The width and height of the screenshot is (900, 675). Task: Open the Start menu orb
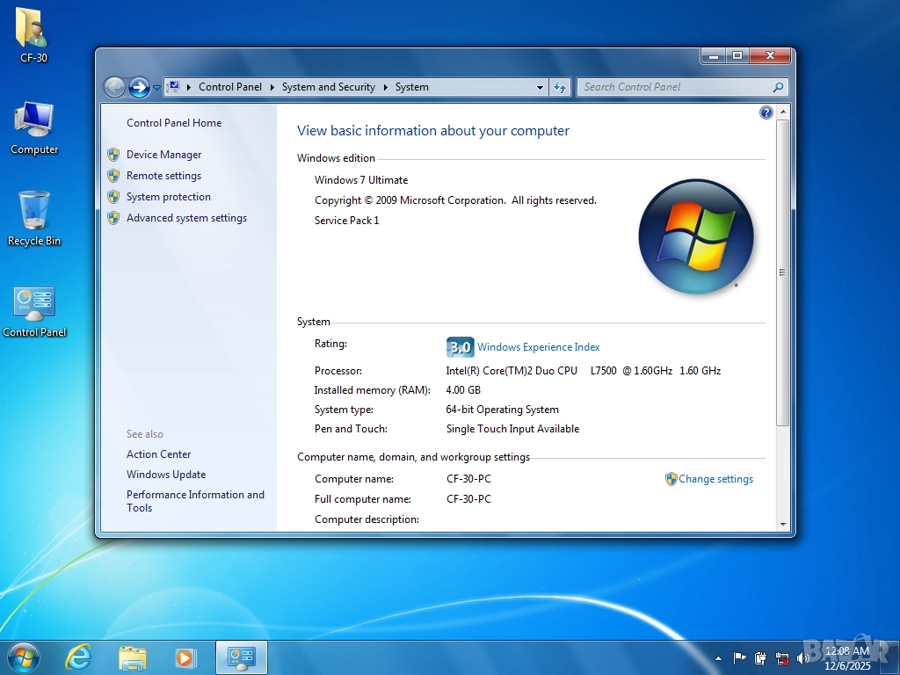[24, 657]
